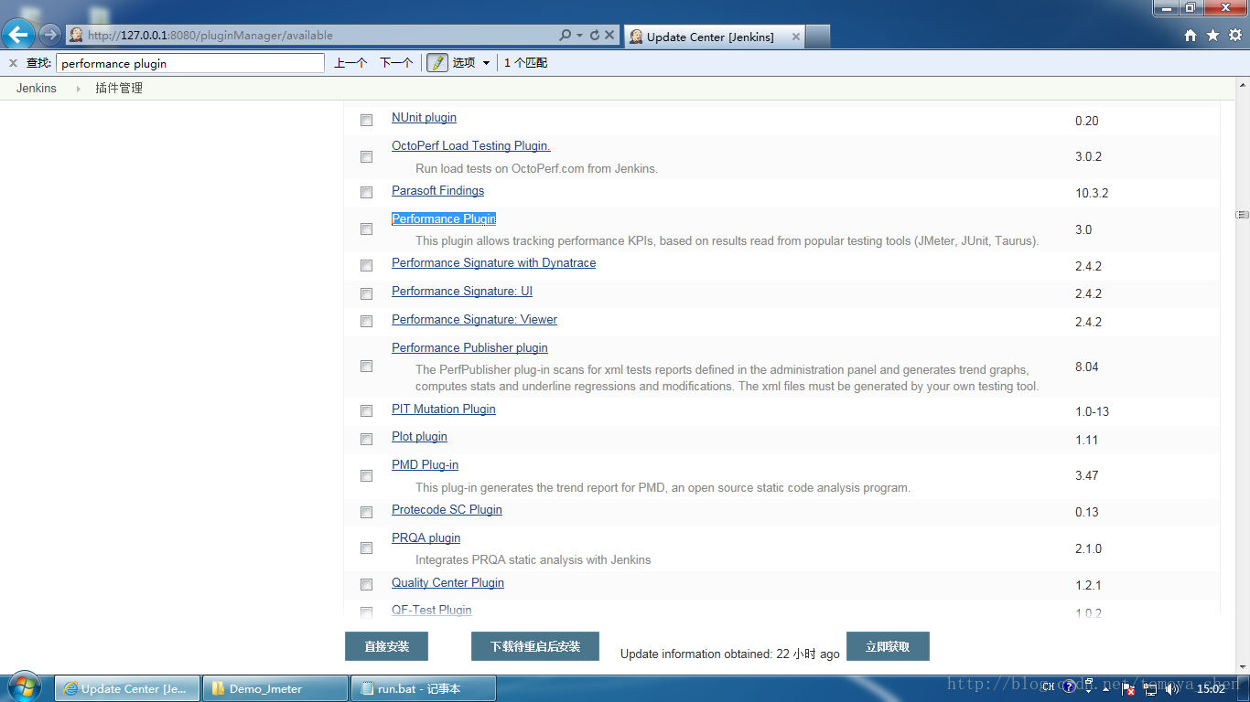The image size is (1250, 702).
Task: Click the browser forward arrow
Action: point(49,36)
